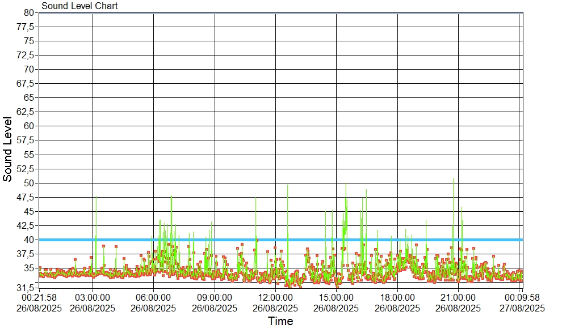This screenshot has height=333, width=562.
Task: Click the 00:21:58 start time label
Action: pyautogui.click(x=39, y=297)
